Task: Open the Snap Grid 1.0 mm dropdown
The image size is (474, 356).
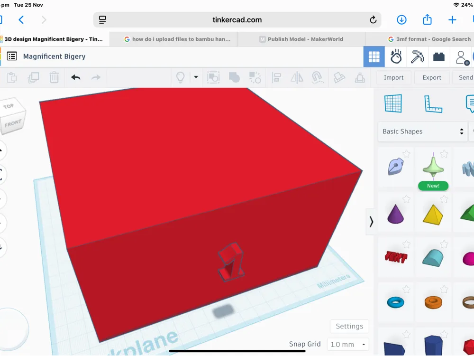Action: [347, 345]
